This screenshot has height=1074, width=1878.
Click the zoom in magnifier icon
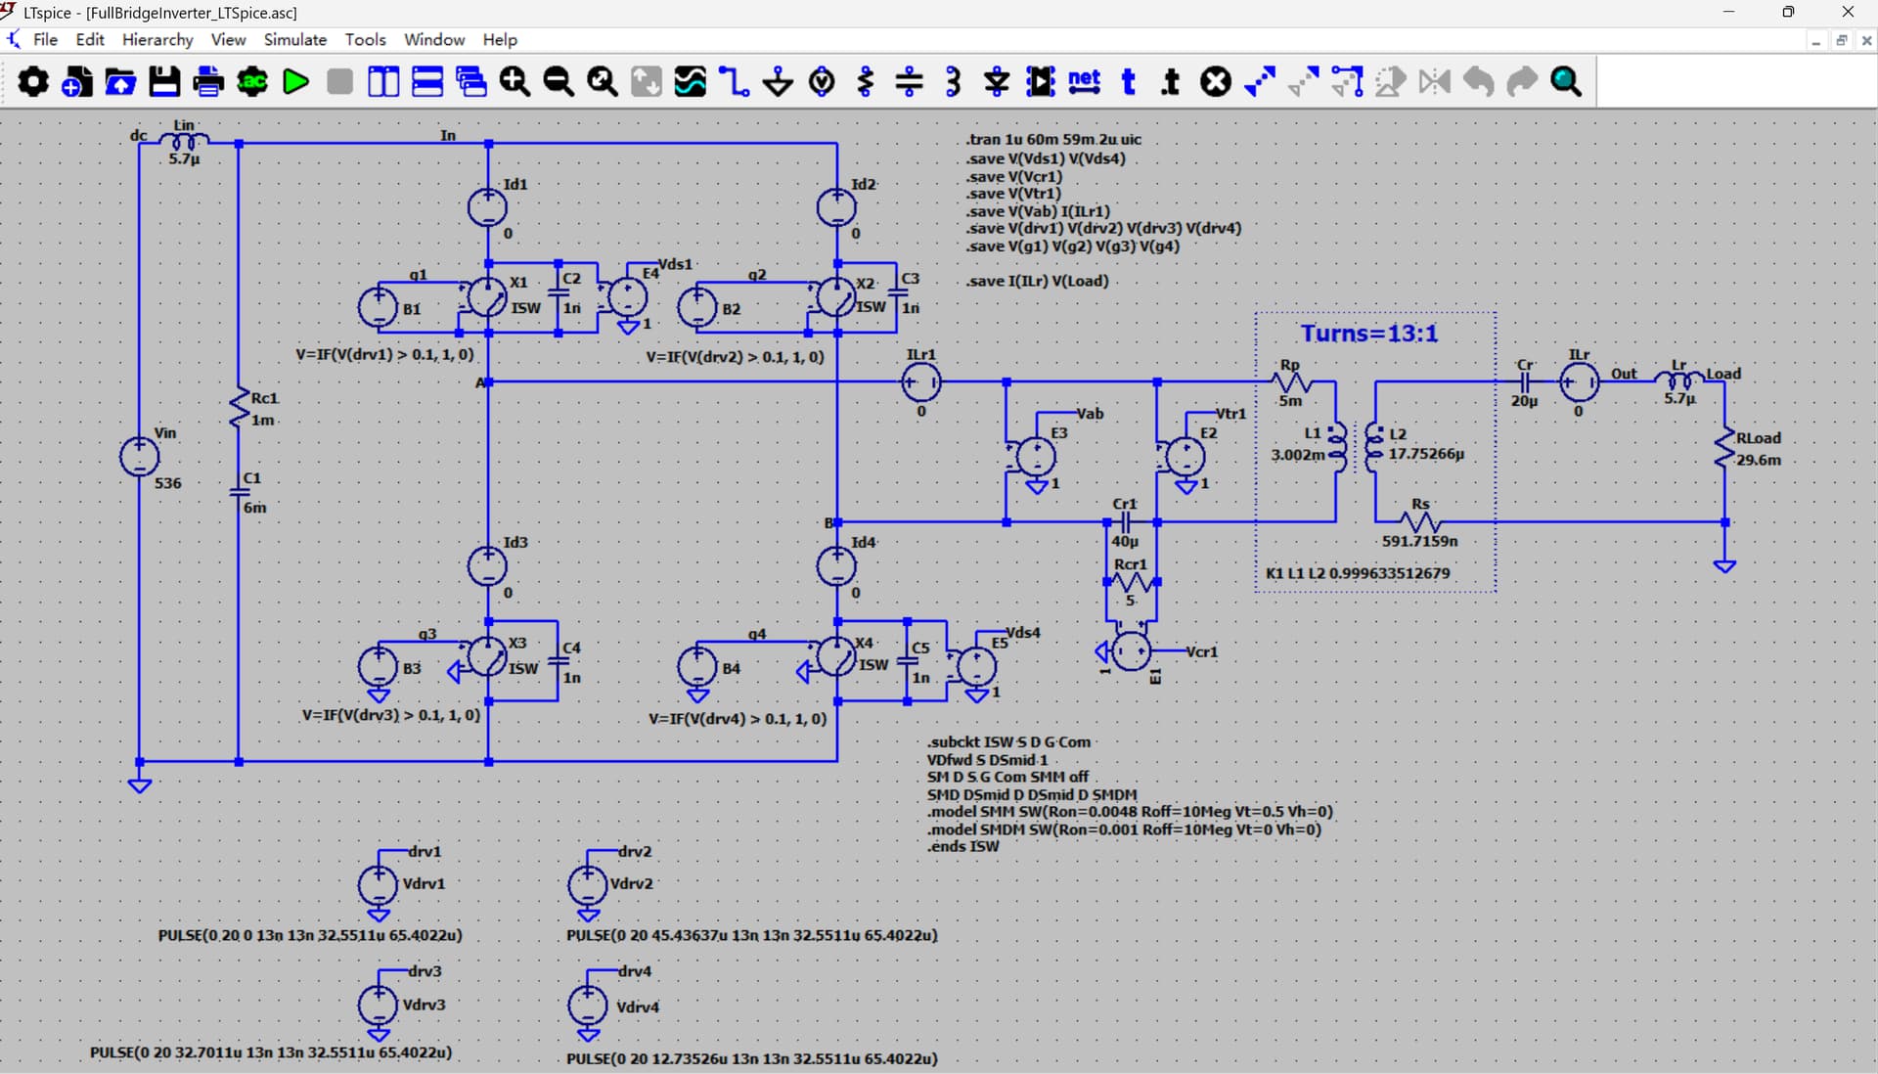coord(514,82)
